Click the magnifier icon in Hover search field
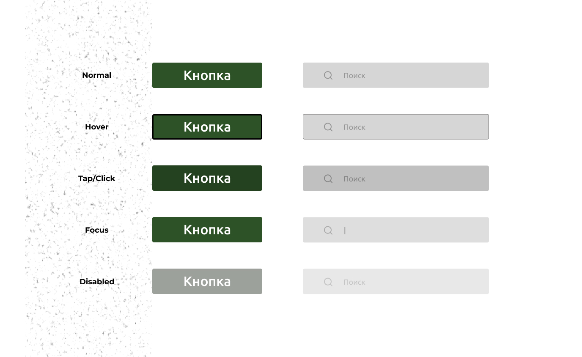Image resolution: width=582 pixels, height=357 pixels. tap(328, 127)
